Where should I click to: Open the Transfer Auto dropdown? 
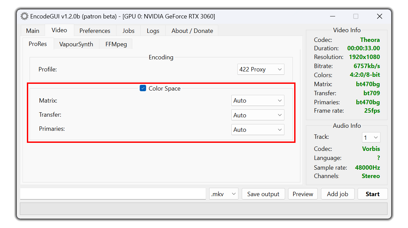coord(258,115)
